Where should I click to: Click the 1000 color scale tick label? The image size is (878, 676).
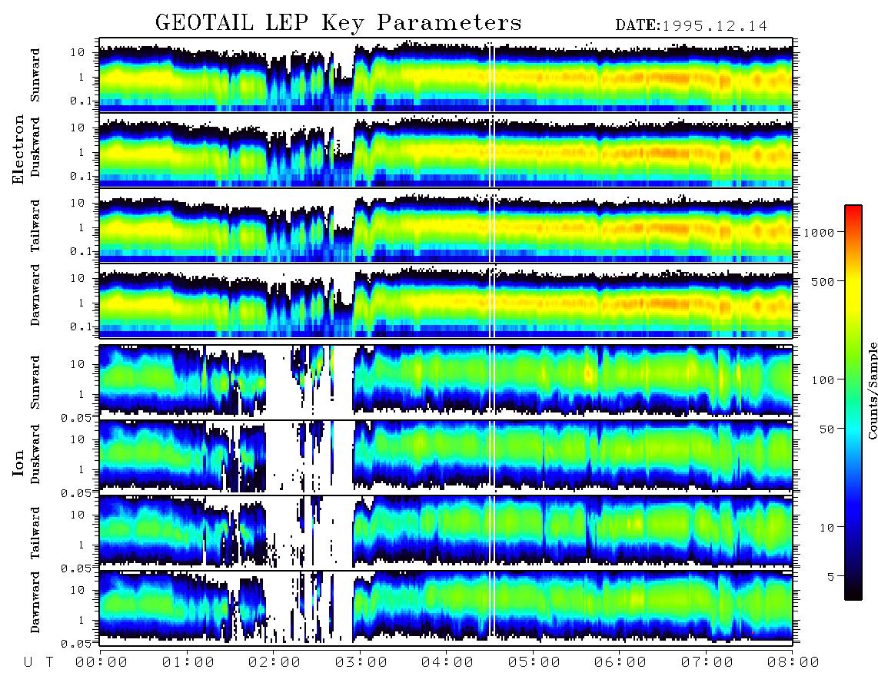point(819,232)
